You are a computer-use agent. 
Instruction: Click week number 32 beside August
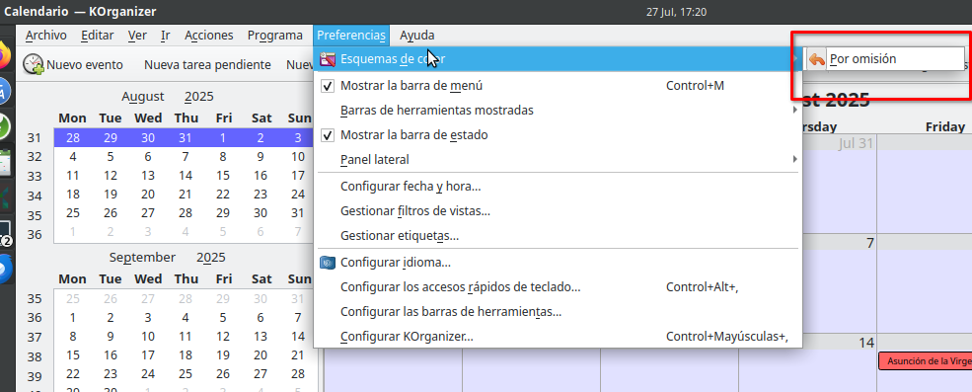(x=35, y=157)
